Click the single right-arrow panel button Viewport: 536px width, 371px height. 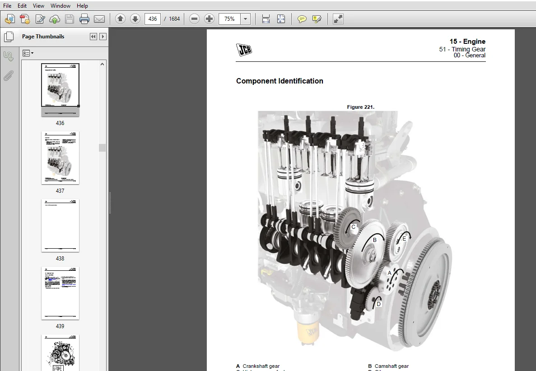pyautogui.click(x=103, y=37)
